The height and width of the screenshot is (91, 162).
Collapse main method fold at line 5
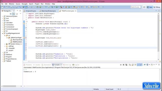pyautogui.click(x=27, y=22)
